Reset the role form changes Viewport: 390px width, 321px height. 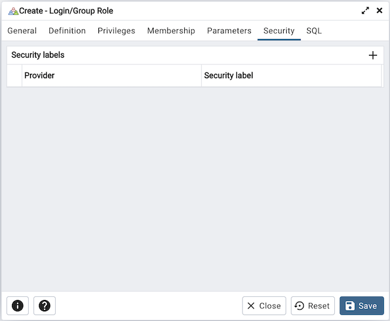pyautogui.click(x=313, y=306)
